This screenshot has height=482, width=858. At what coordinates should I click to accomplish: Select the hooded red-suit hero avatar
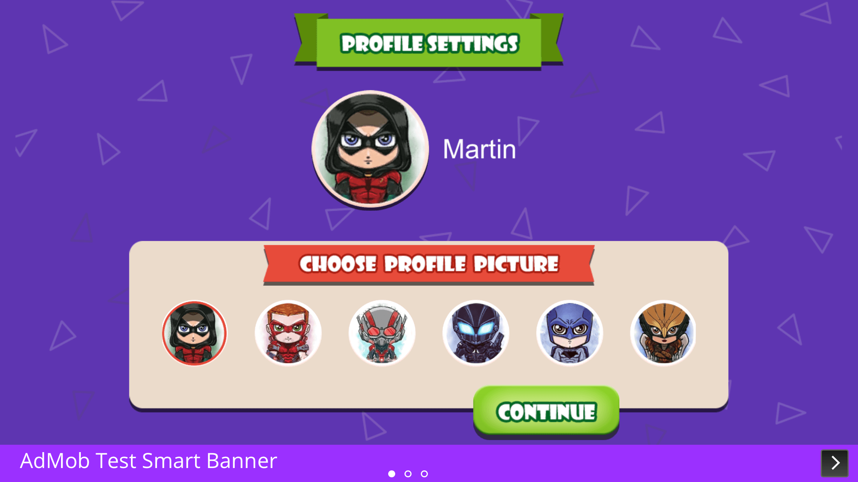pyautogui.click(x=194, y=333)
